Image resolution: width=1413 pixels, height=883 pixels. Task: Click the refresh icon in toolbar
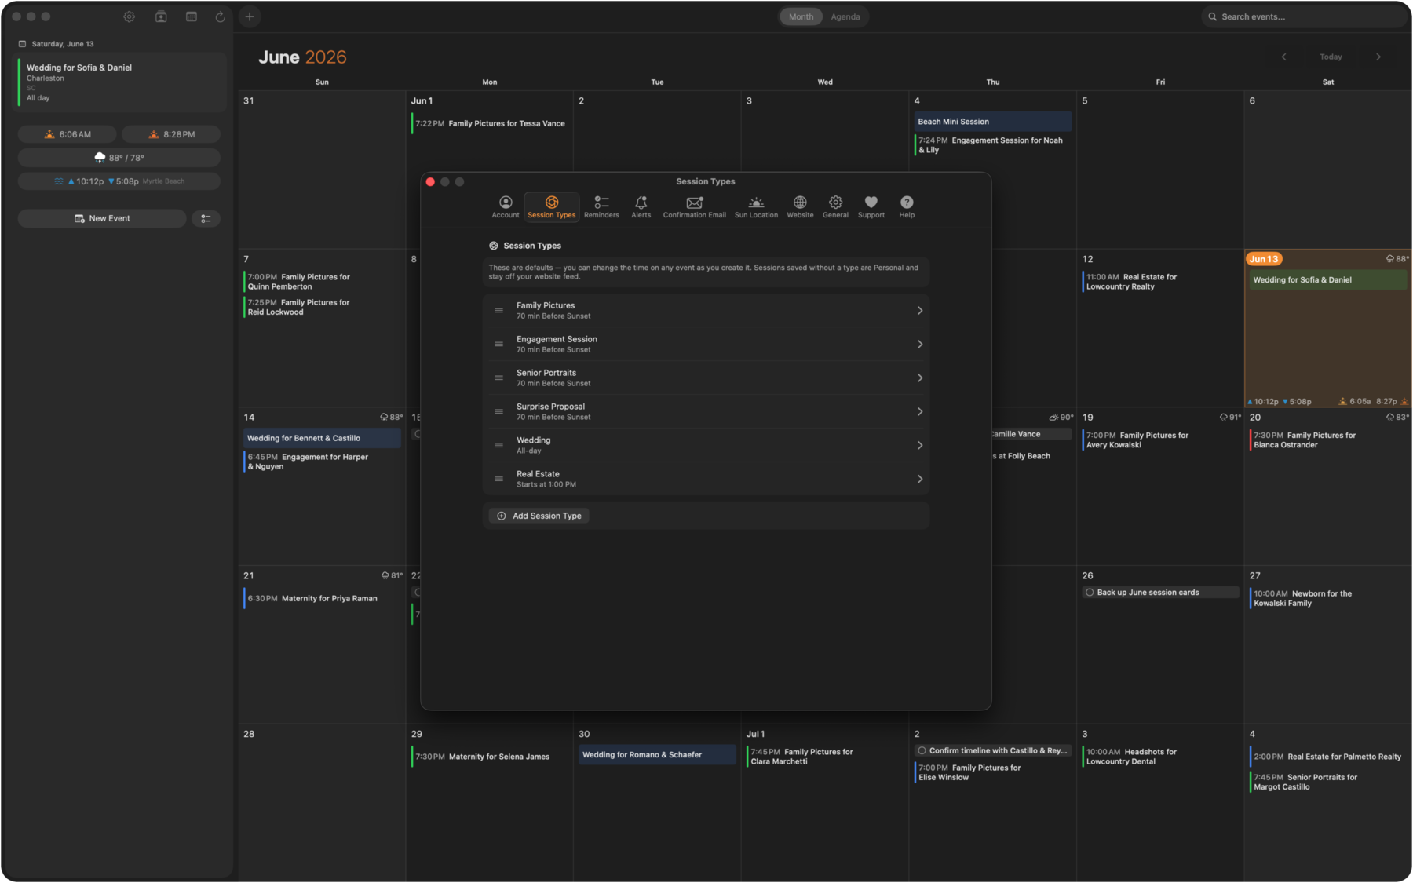[x=220, y=16]
